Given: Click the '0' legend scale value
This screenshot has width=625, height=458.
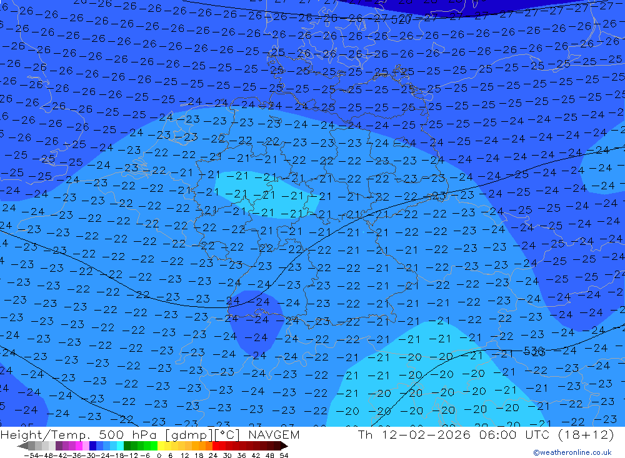Looking at the screenshot, I should click(x=159, y=456).
